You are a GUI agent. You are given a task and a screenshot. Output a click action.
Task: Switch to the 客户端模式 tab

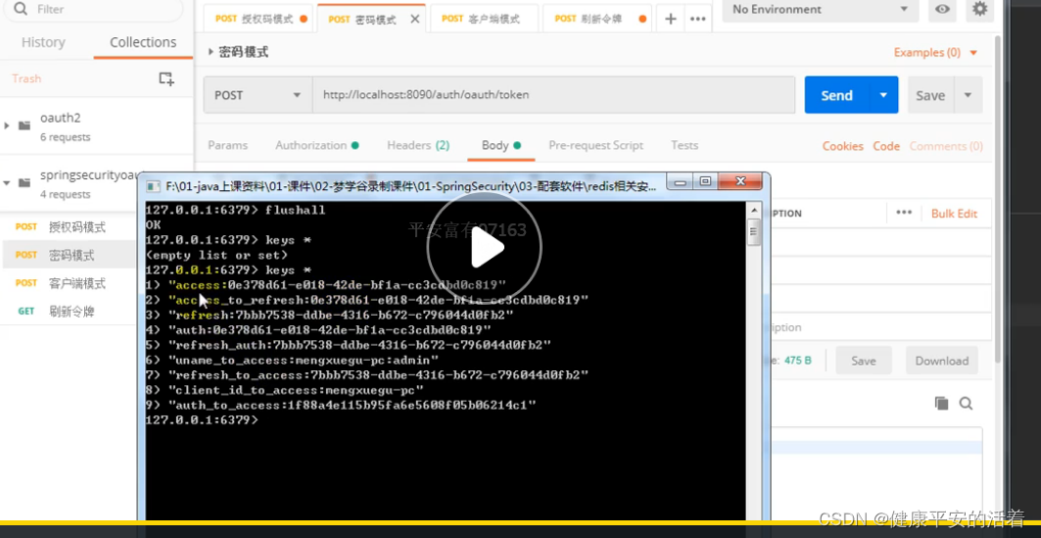[485, 19]
